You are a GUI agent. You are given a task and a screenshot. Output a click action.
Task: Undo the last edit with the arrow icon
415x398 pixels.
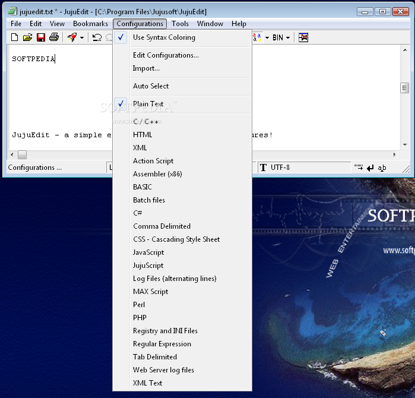[97, 37]
